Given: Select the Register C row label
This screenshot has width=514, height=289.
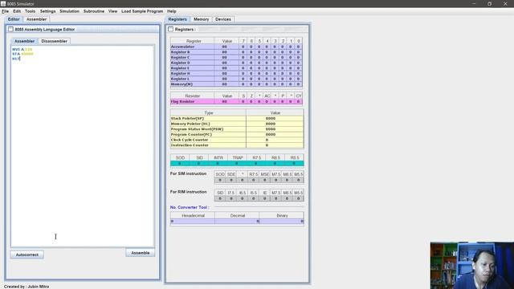Looking at the screenshot, I should pyautogui.click(x=192, y=57).
